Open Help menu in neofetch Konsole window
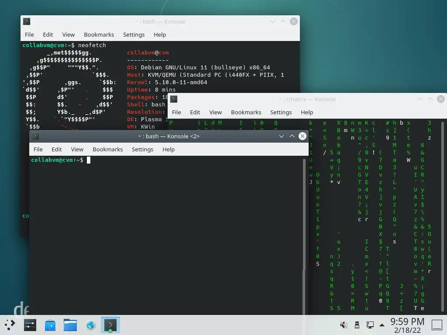This screenshot has width=447, height=335. 160,34
